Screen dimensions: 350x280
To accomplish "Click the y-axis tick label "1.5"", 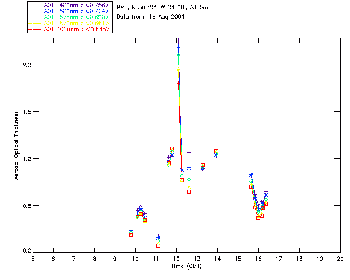I will click(27, 112).
